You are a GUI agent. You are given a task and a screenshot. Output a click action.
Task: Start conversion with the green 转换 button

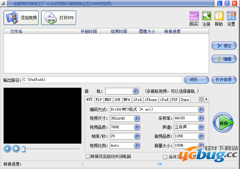(223, 123)
